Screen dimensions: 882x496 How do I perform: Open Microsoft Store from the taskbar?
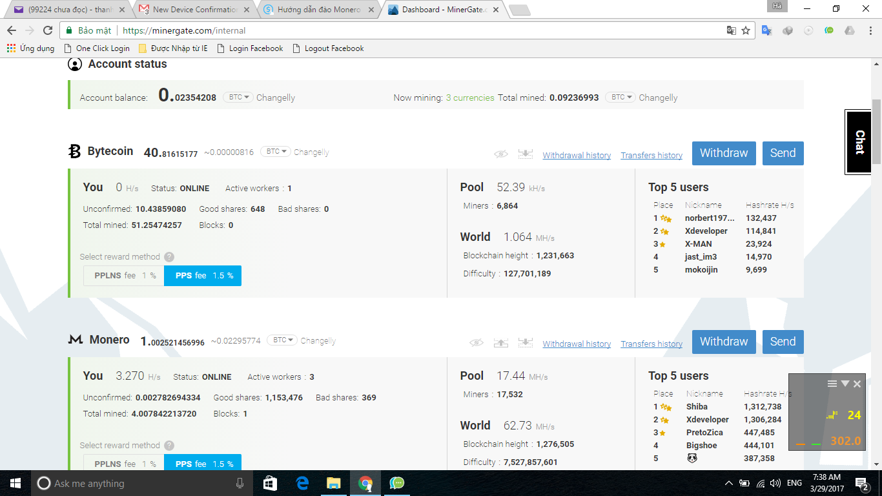[271, 483]
